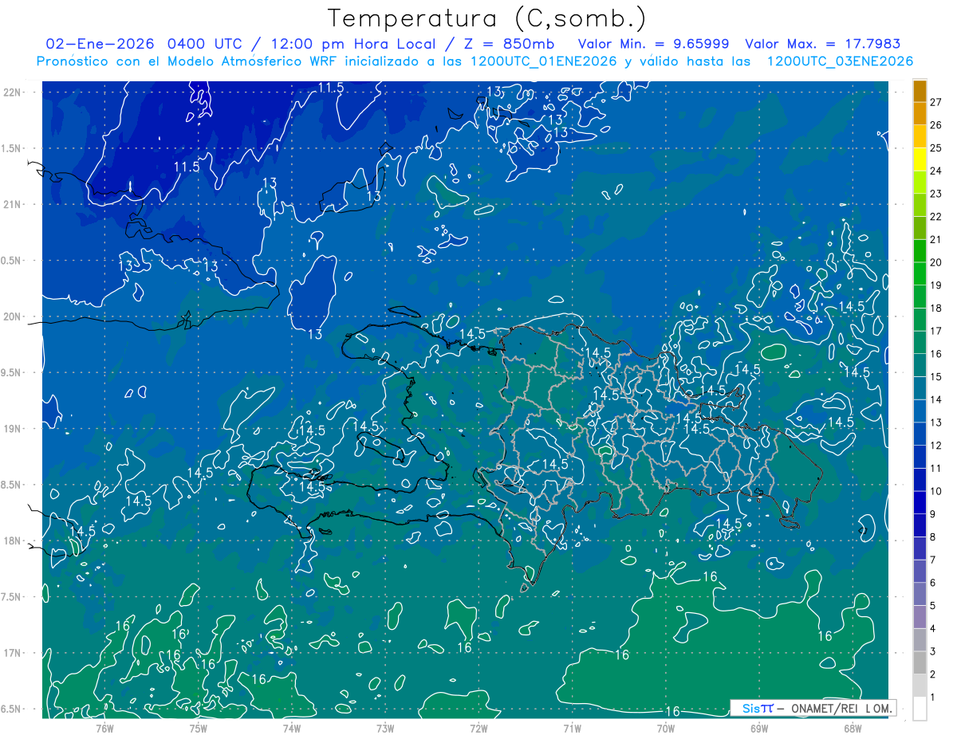The image size is (957, 739).
Task: Click the "5" label on the color scale
Action: (933, 606)
